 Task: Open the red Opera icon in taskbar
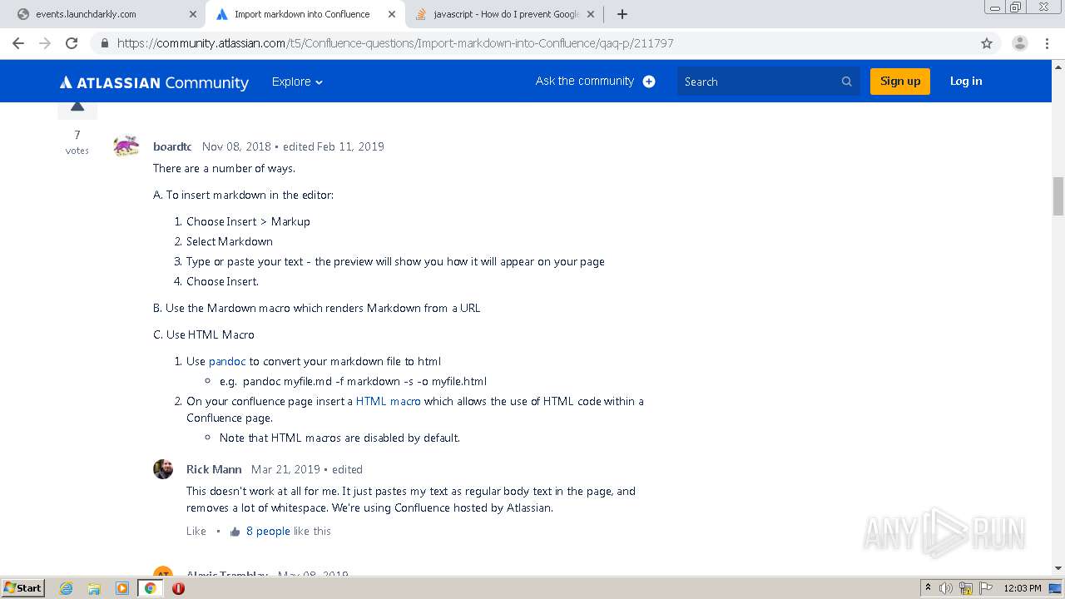pos(178,588)
